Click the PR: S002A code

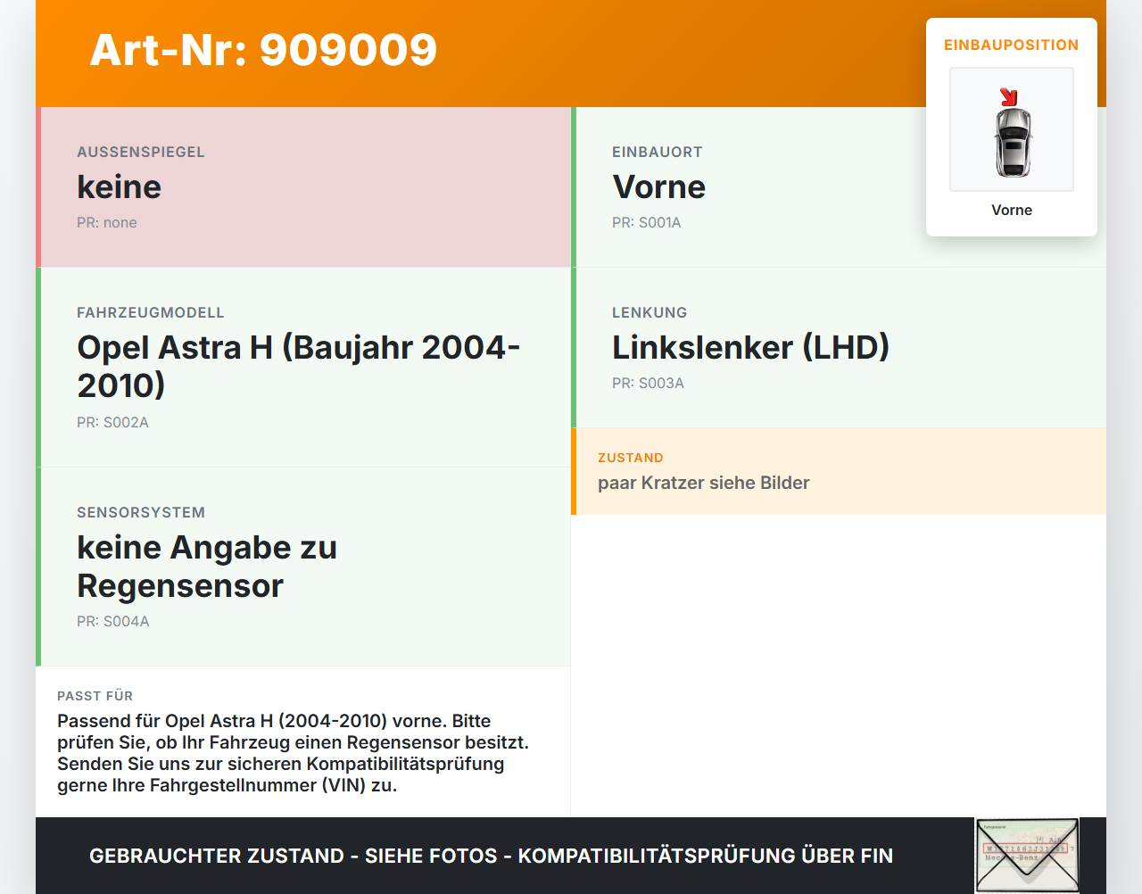tap(113, 422)
